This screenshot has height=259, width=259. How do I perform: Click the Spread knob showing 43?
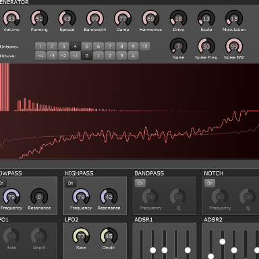67,18
